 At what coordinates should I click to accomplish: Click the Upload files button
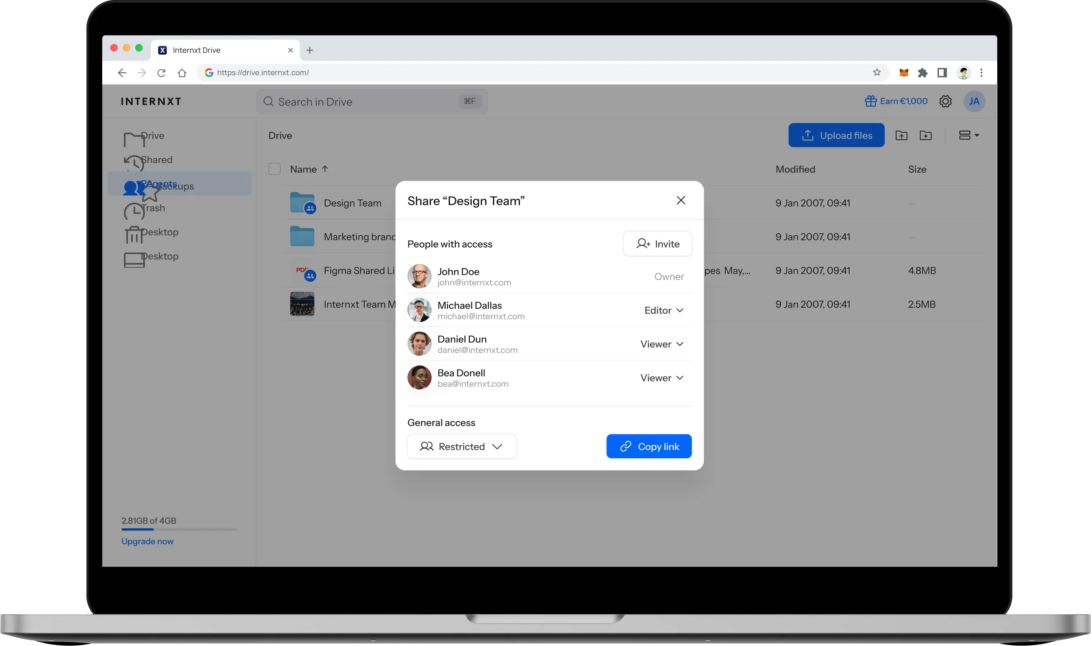coord(836,135)
